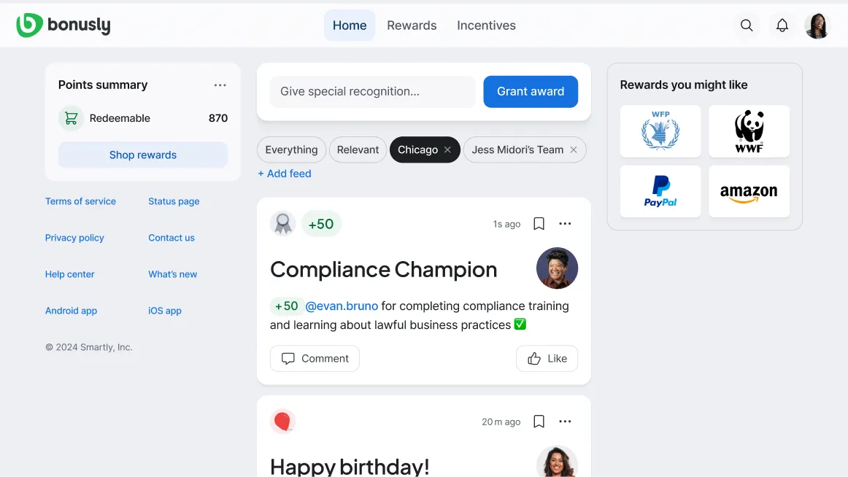The image size is (848, 477).
Task: Choose the Amazon reward tile
Action: click(749, 191)
